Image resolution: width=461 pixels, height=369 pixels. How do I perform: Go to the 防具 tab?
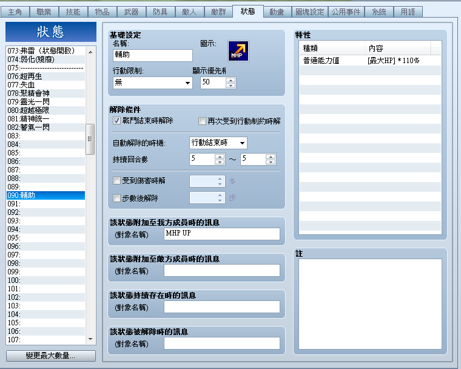point(160,12)
